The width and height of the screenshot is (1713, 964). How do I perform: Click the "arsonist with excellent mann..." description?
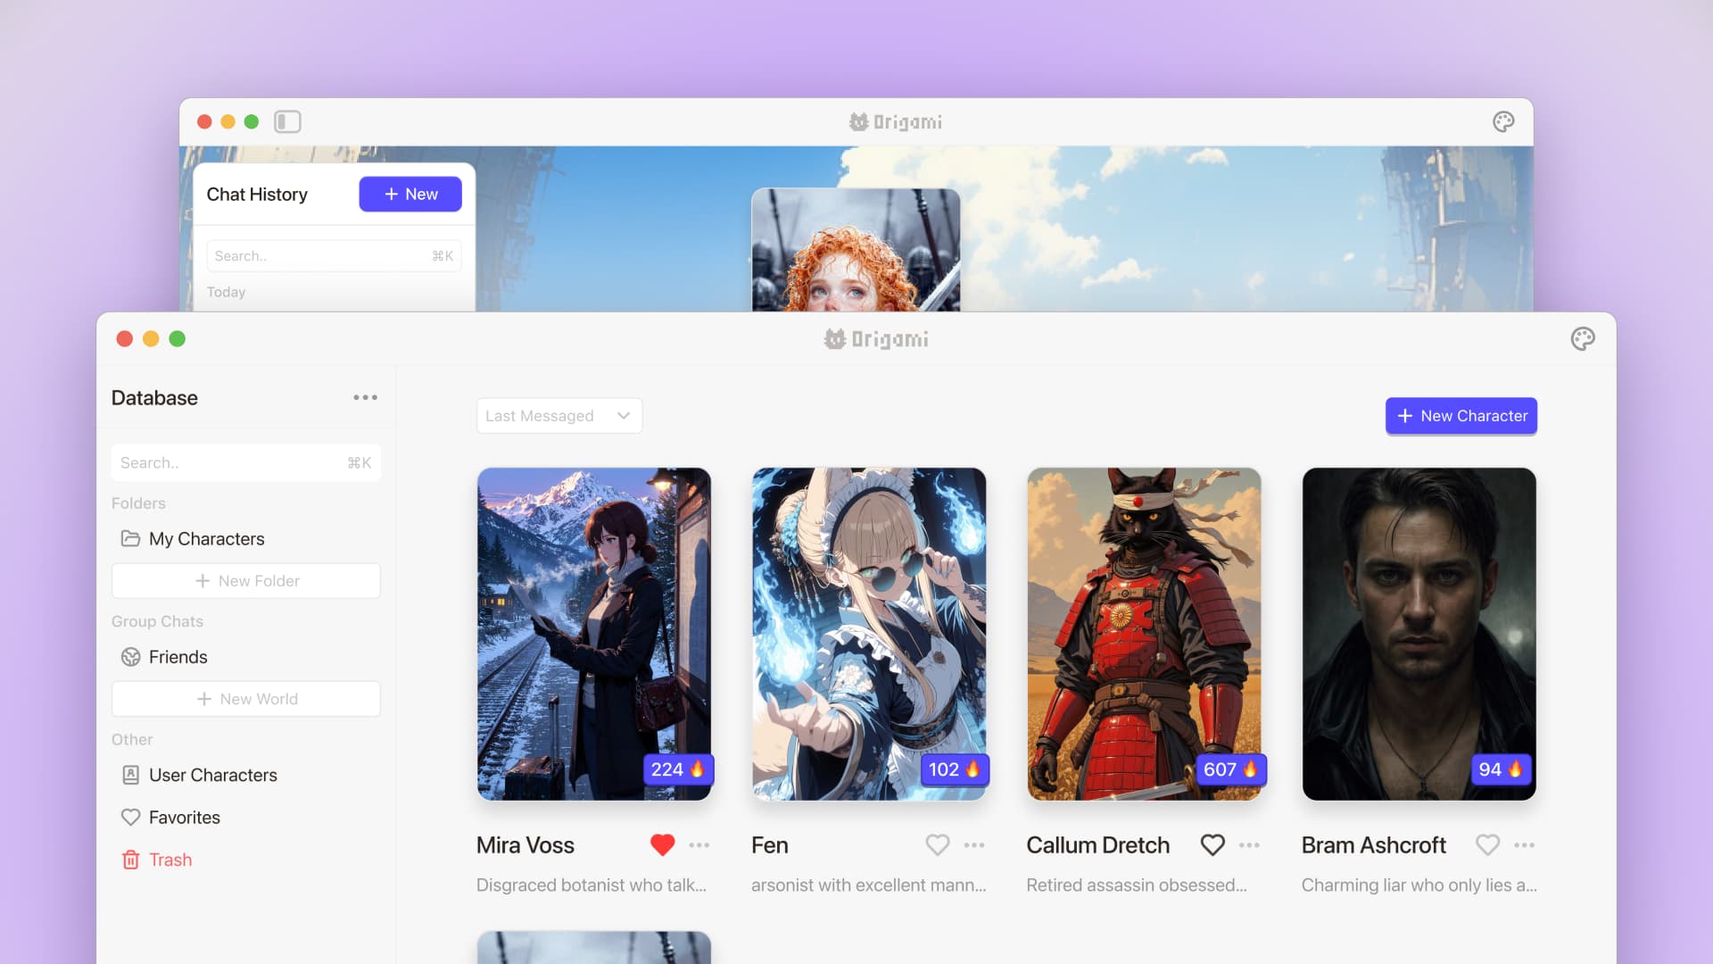pos(869,885)
